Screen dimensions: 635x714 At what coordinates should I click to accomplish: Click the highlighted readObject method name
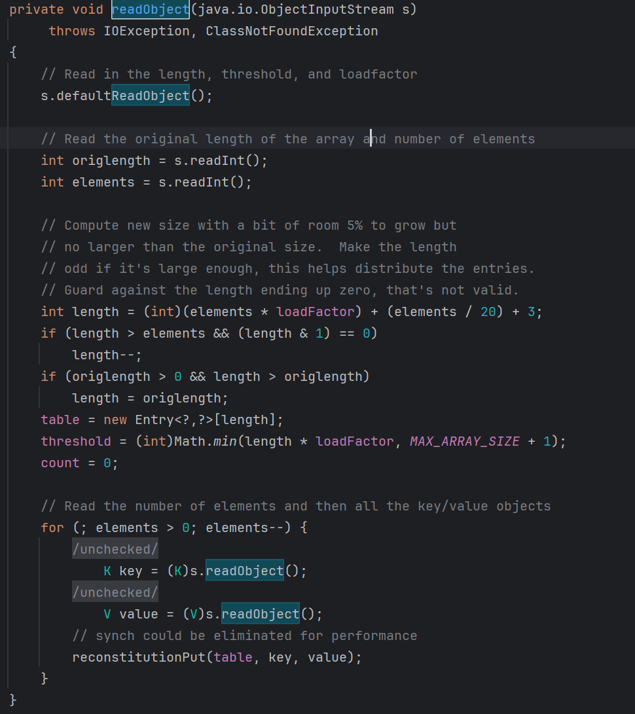point(149,9)
